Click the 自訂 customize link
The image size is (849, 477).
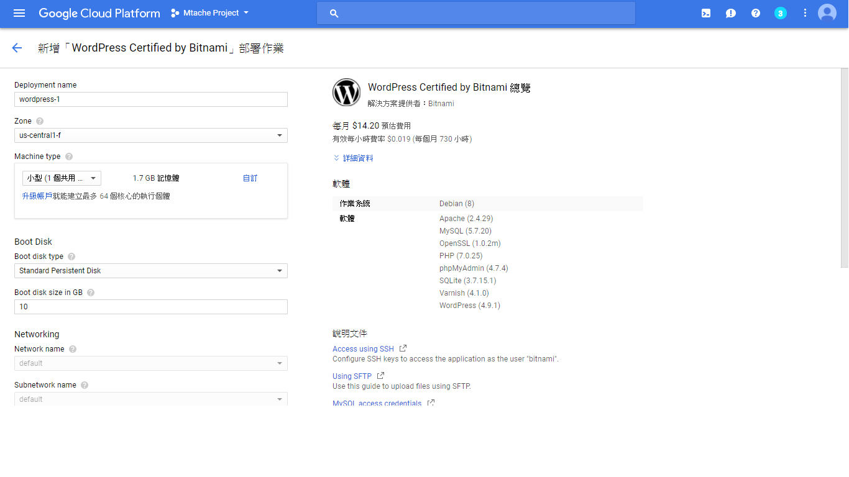(x=250, y=178)
